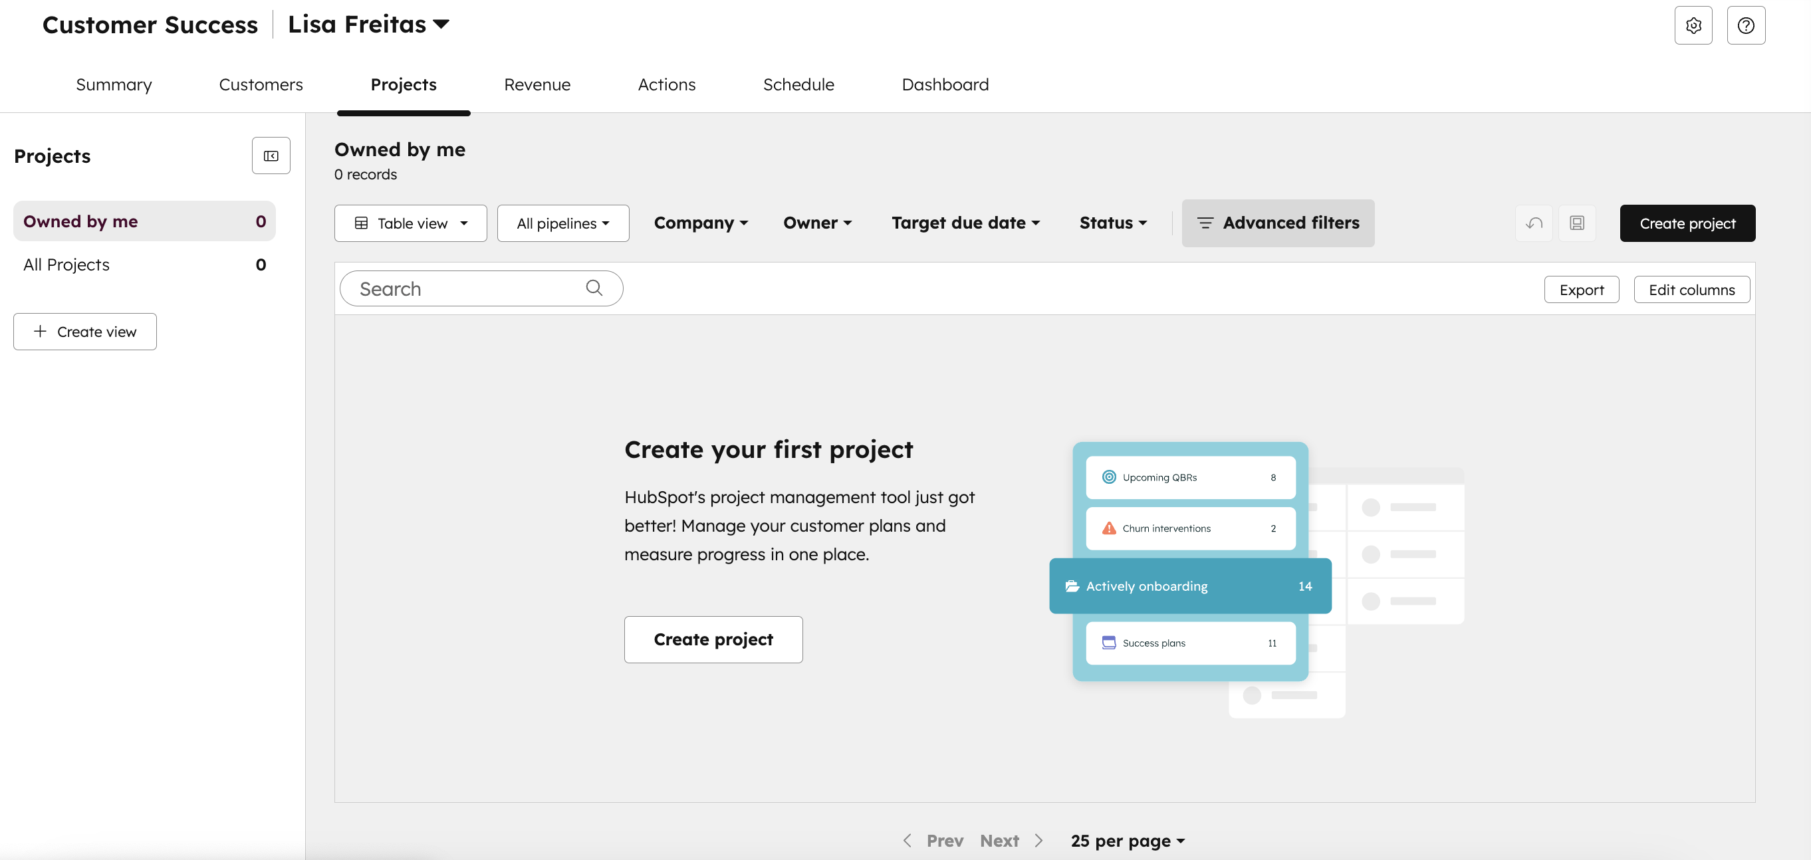Viewport: 1811px width, 860px height.
Task: Click inside the Search field
Action: [457, 288]
